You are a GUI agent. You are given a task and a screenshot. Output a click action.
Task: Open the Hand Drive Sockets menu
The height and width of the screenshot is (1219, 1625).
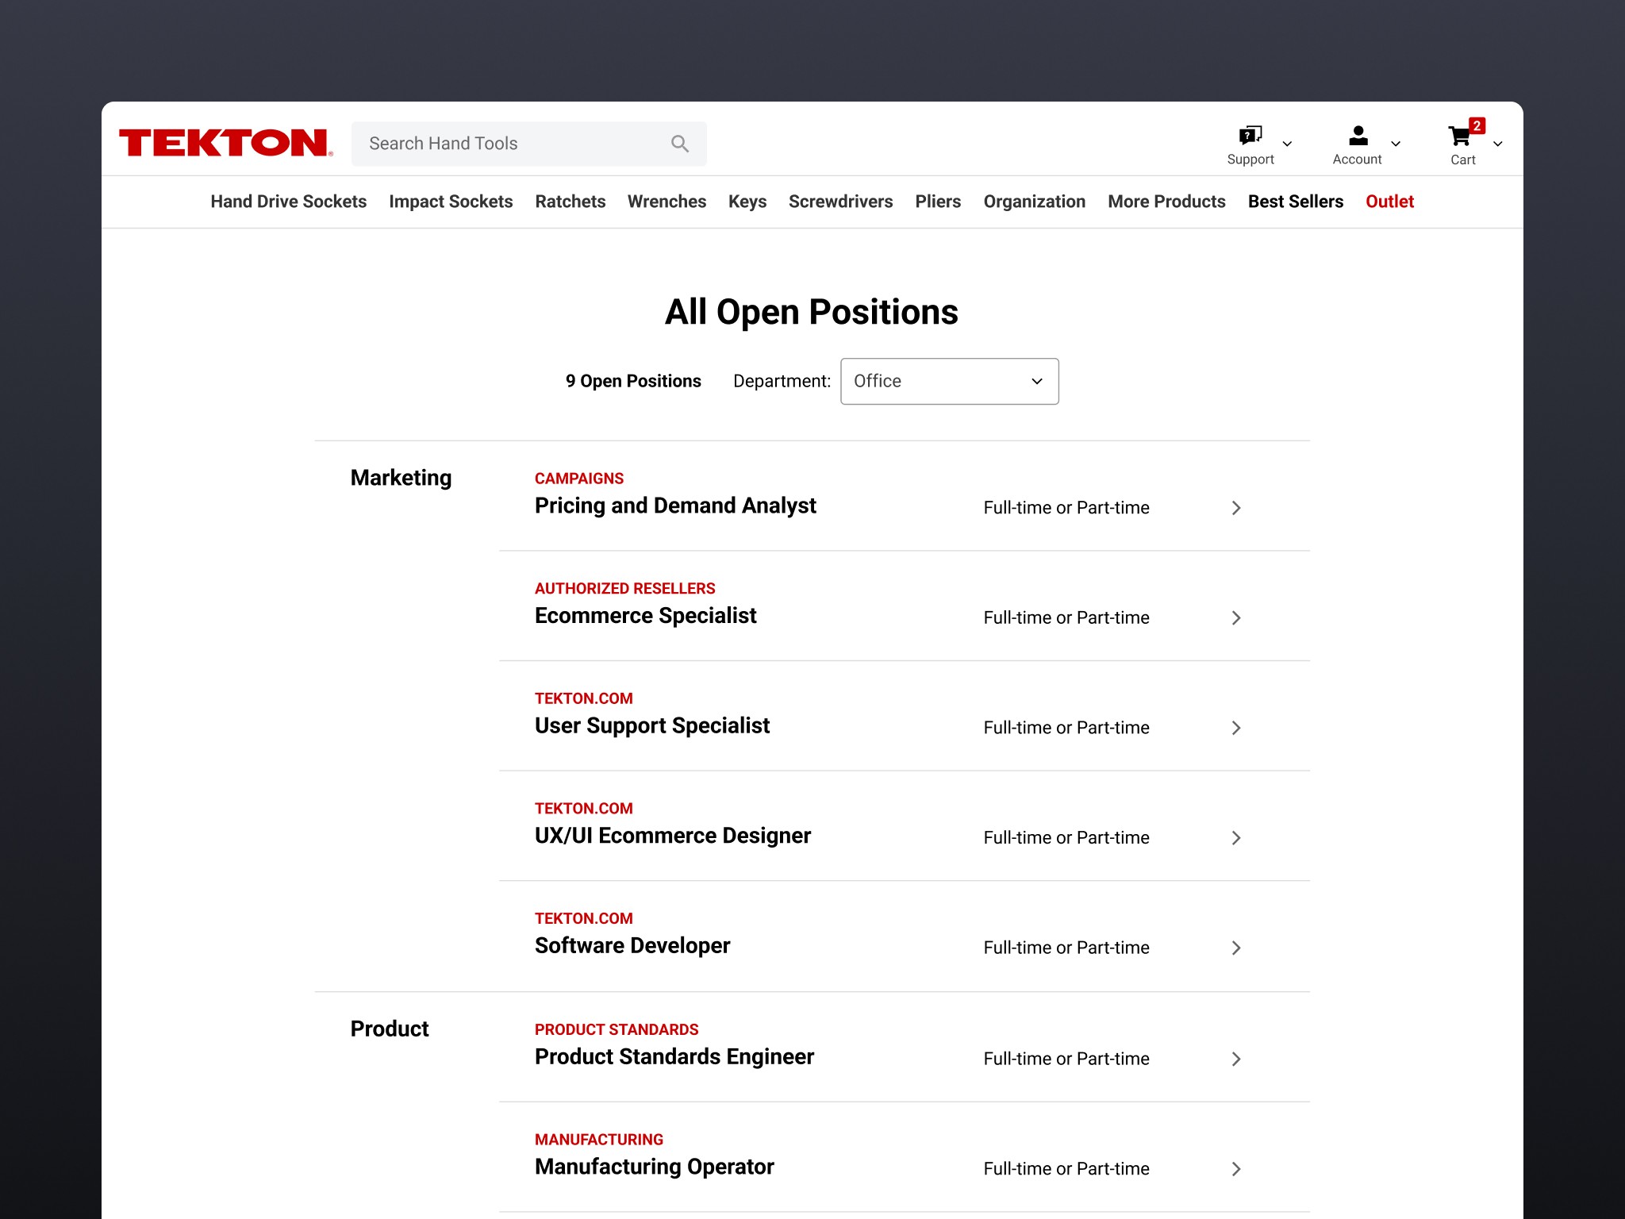tap(289, 202)
